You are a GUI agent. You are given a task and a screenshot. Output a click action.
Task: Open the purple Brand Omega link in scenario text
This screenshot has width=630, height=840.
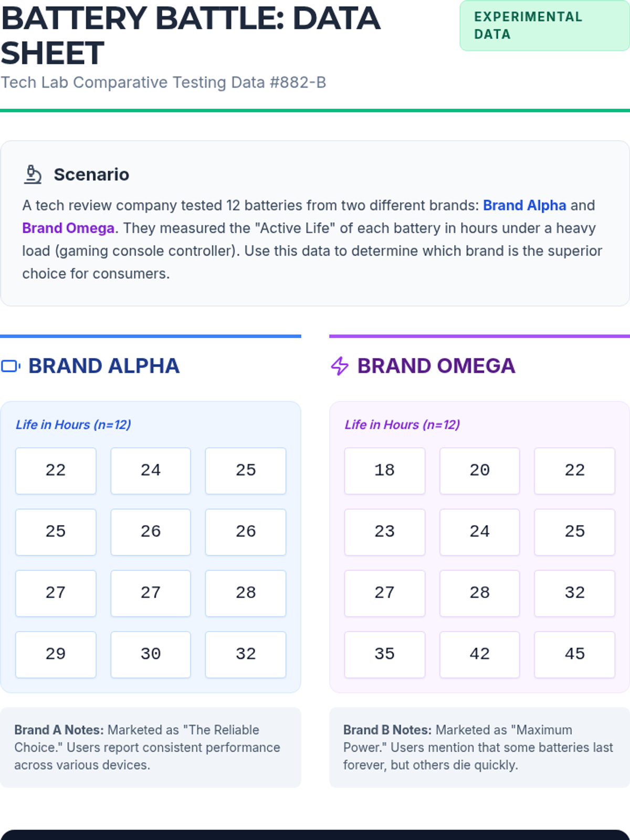(68, 228)
